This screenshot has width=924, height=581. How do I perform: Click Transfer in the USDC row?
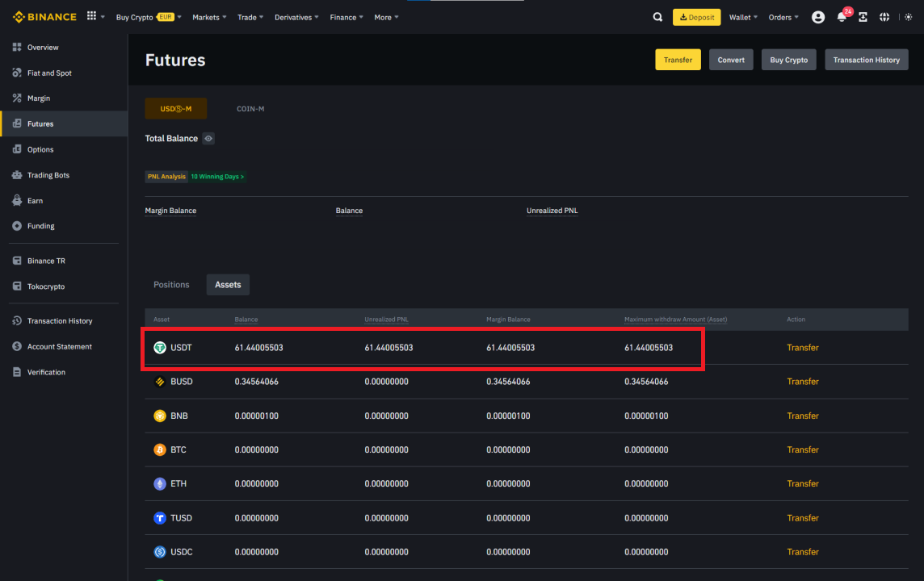coord(803,552)
